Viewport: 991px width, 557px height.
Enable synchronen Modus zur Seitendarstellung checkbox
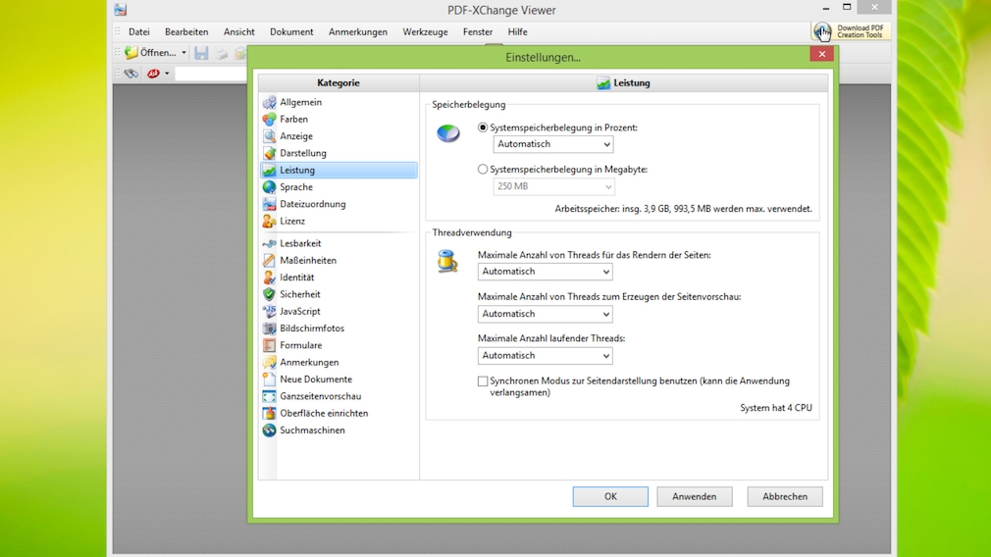pyautogui.click(x=483, y=381)
